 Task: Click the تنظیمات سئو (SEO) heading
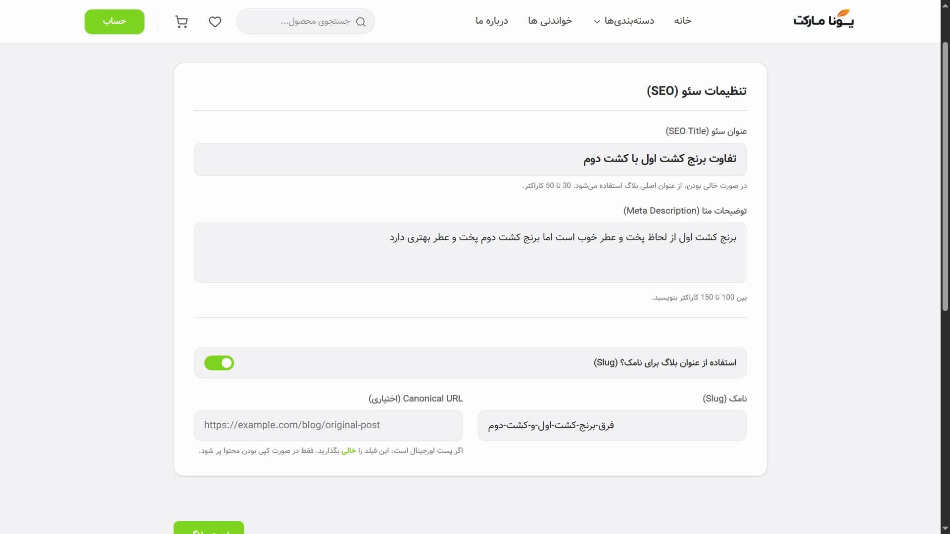point(697,91)
